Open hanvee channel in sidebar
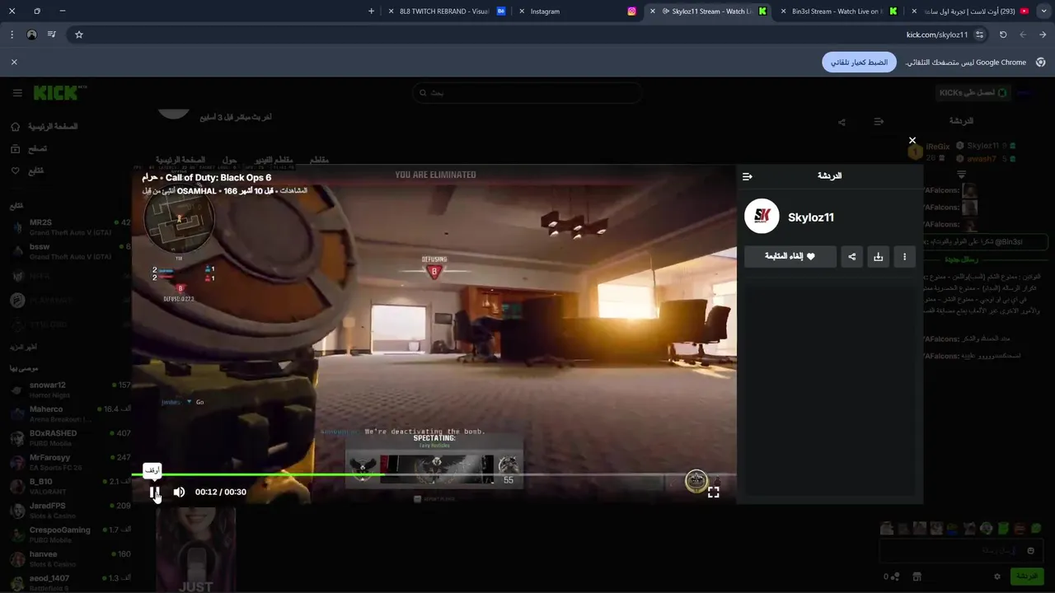This screenshot has width=1055, height=593. coord(70,558)
